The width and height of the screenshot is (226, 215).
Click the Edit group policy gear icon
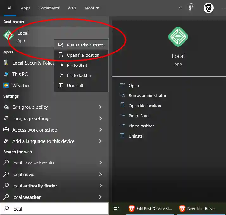[6, 107]
